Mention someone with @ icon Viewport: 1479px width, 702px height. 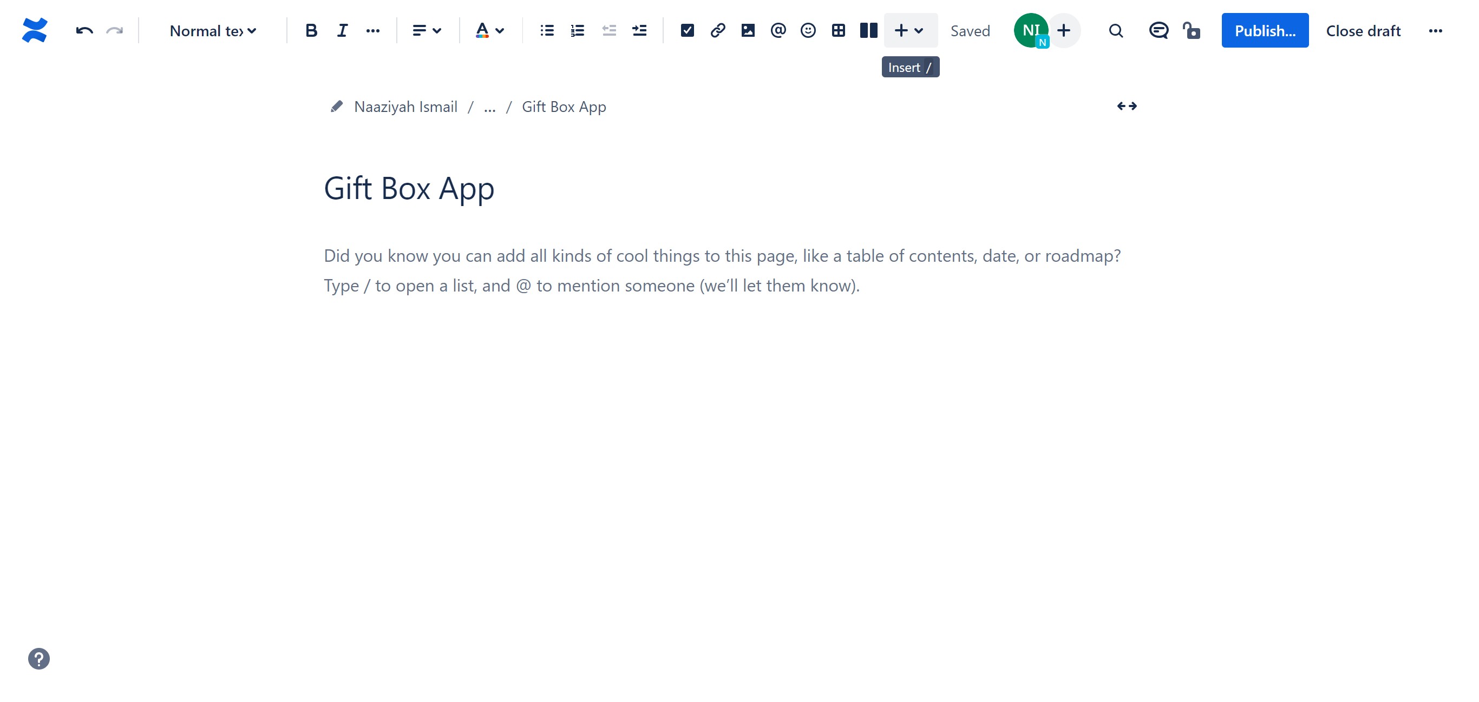click(x=778, y=30)
